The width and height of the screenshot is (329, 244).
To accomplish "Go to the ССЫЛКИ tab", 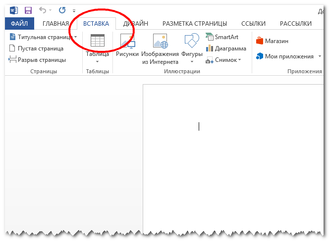I will [x=253, y=23].
